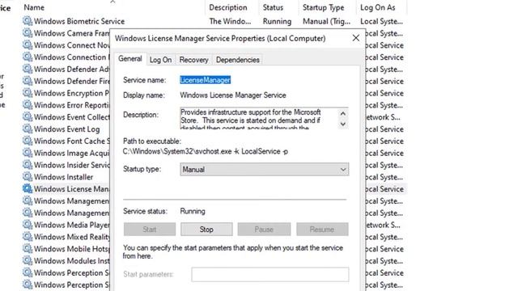
Task: Click the Windows Mobile Hotspot gear icon
Action: [x=28, y=249]
